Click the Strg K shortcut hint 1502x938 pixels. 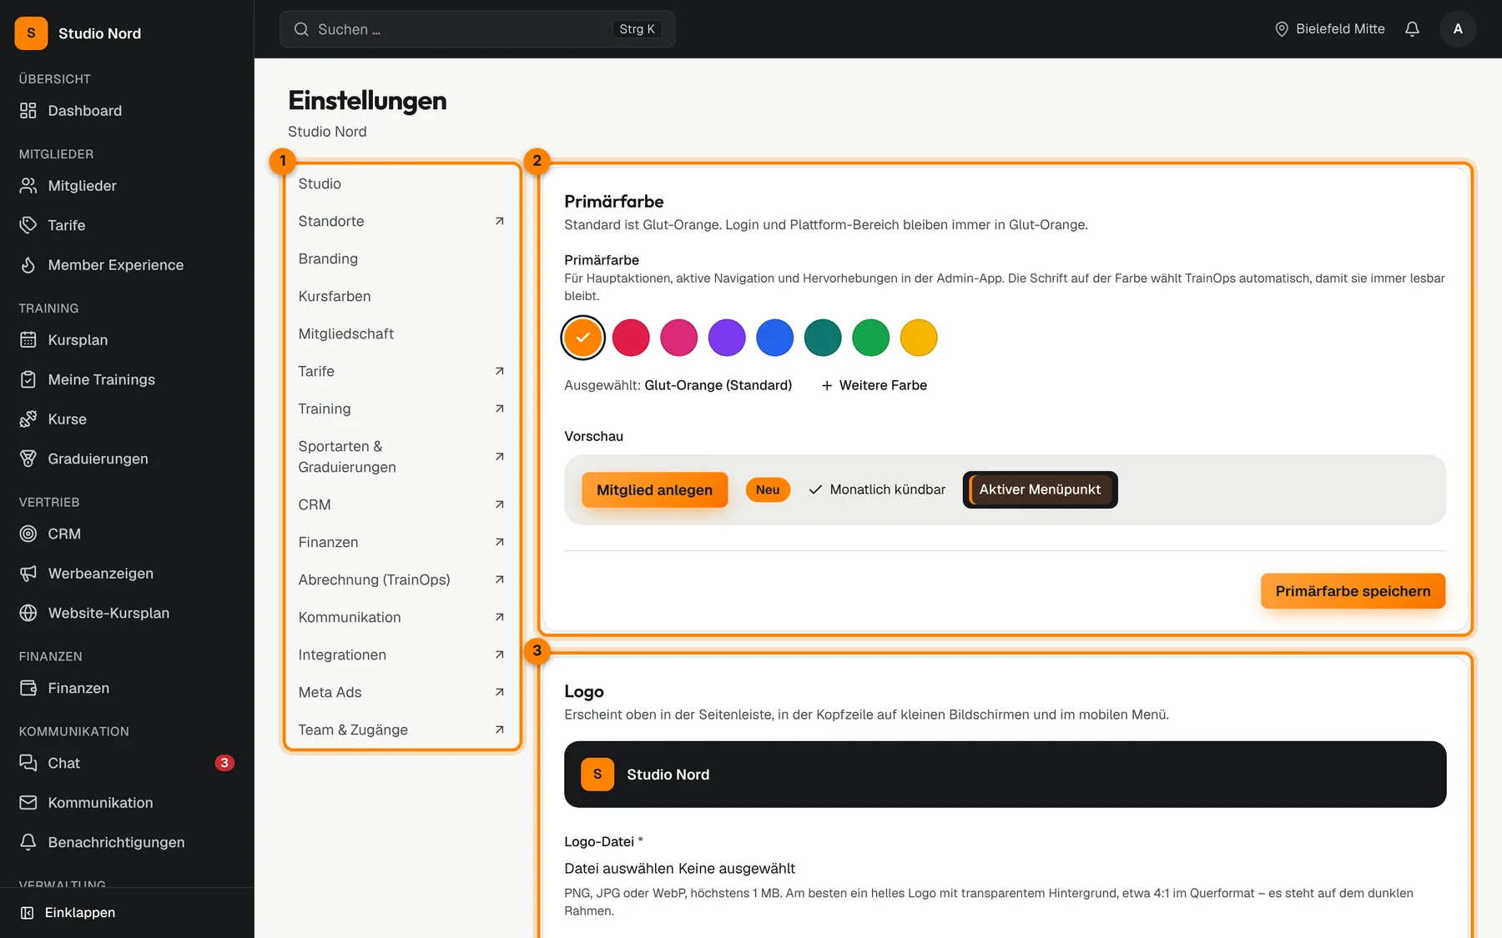point(637,29)
